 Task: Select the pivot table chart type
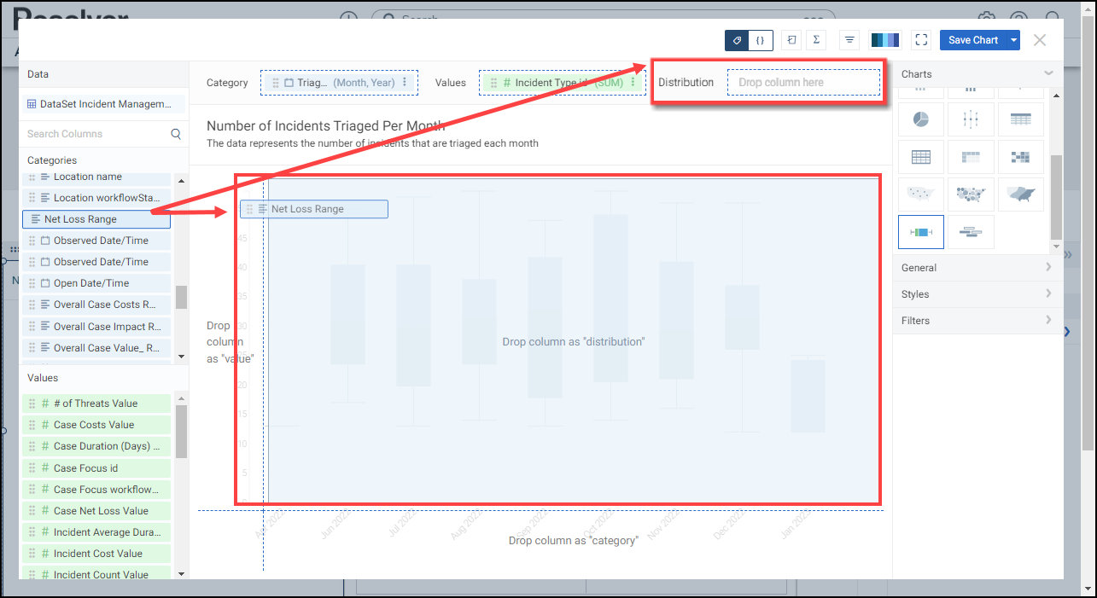point(971,157)
